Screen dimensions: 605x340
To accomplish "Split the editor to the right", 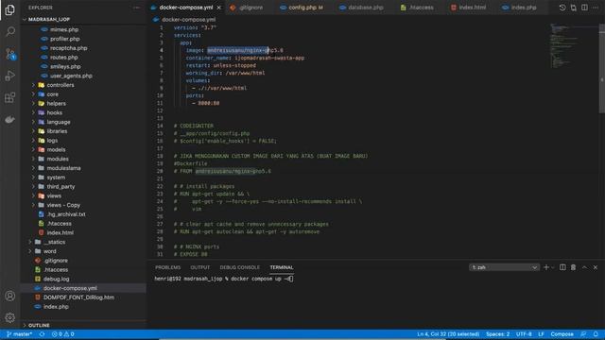I will click(584, 8).
